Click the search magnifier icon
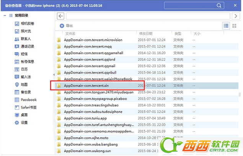Screen dimensions: 243x156 tap(219, 6)
